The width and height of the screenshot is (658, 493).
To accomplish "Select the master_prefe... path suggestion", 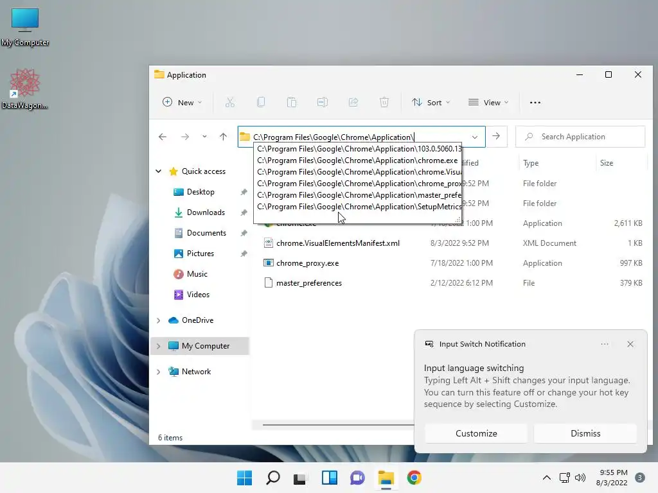I will (x=358, y=195).
